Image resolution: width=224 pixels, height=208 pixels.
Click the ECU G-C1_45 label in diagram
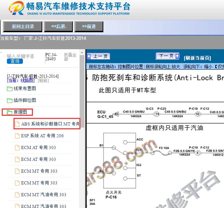click(105, 114)
